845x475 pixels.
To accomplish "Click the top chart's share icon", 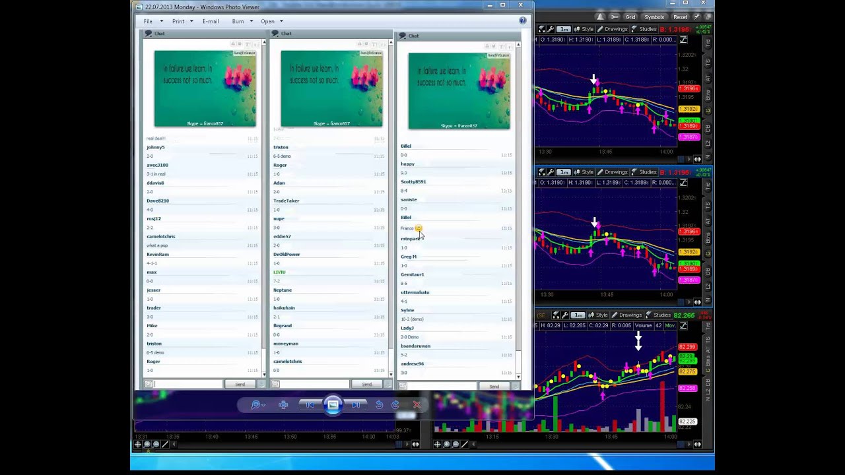I will click(542, 29).
